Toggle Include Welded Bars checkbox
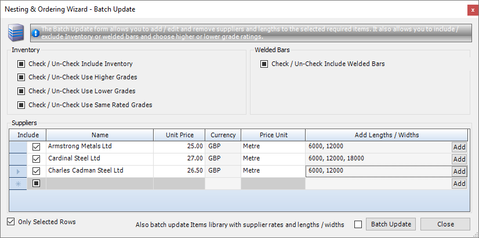This screenshot has height=238, width=479. click(264, 64)
